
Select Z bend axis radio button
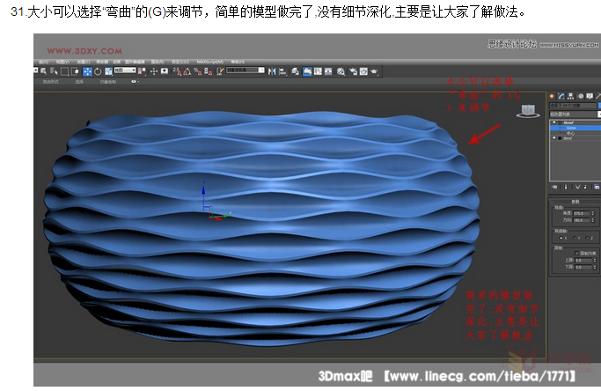[x=587, y=238]
